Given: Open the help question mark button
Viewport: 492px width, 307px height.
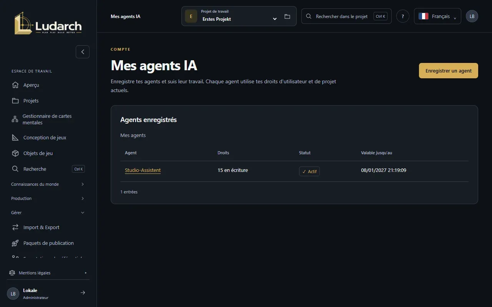Looking at the screenshot, I should pos(403,17).
